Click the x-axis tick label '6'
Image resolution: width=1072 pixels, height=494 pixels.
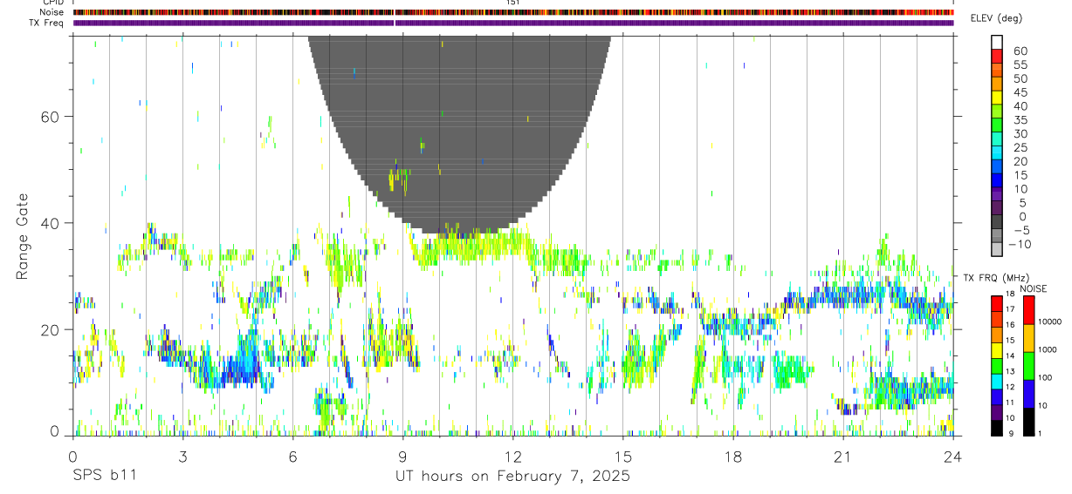[292, 457]
